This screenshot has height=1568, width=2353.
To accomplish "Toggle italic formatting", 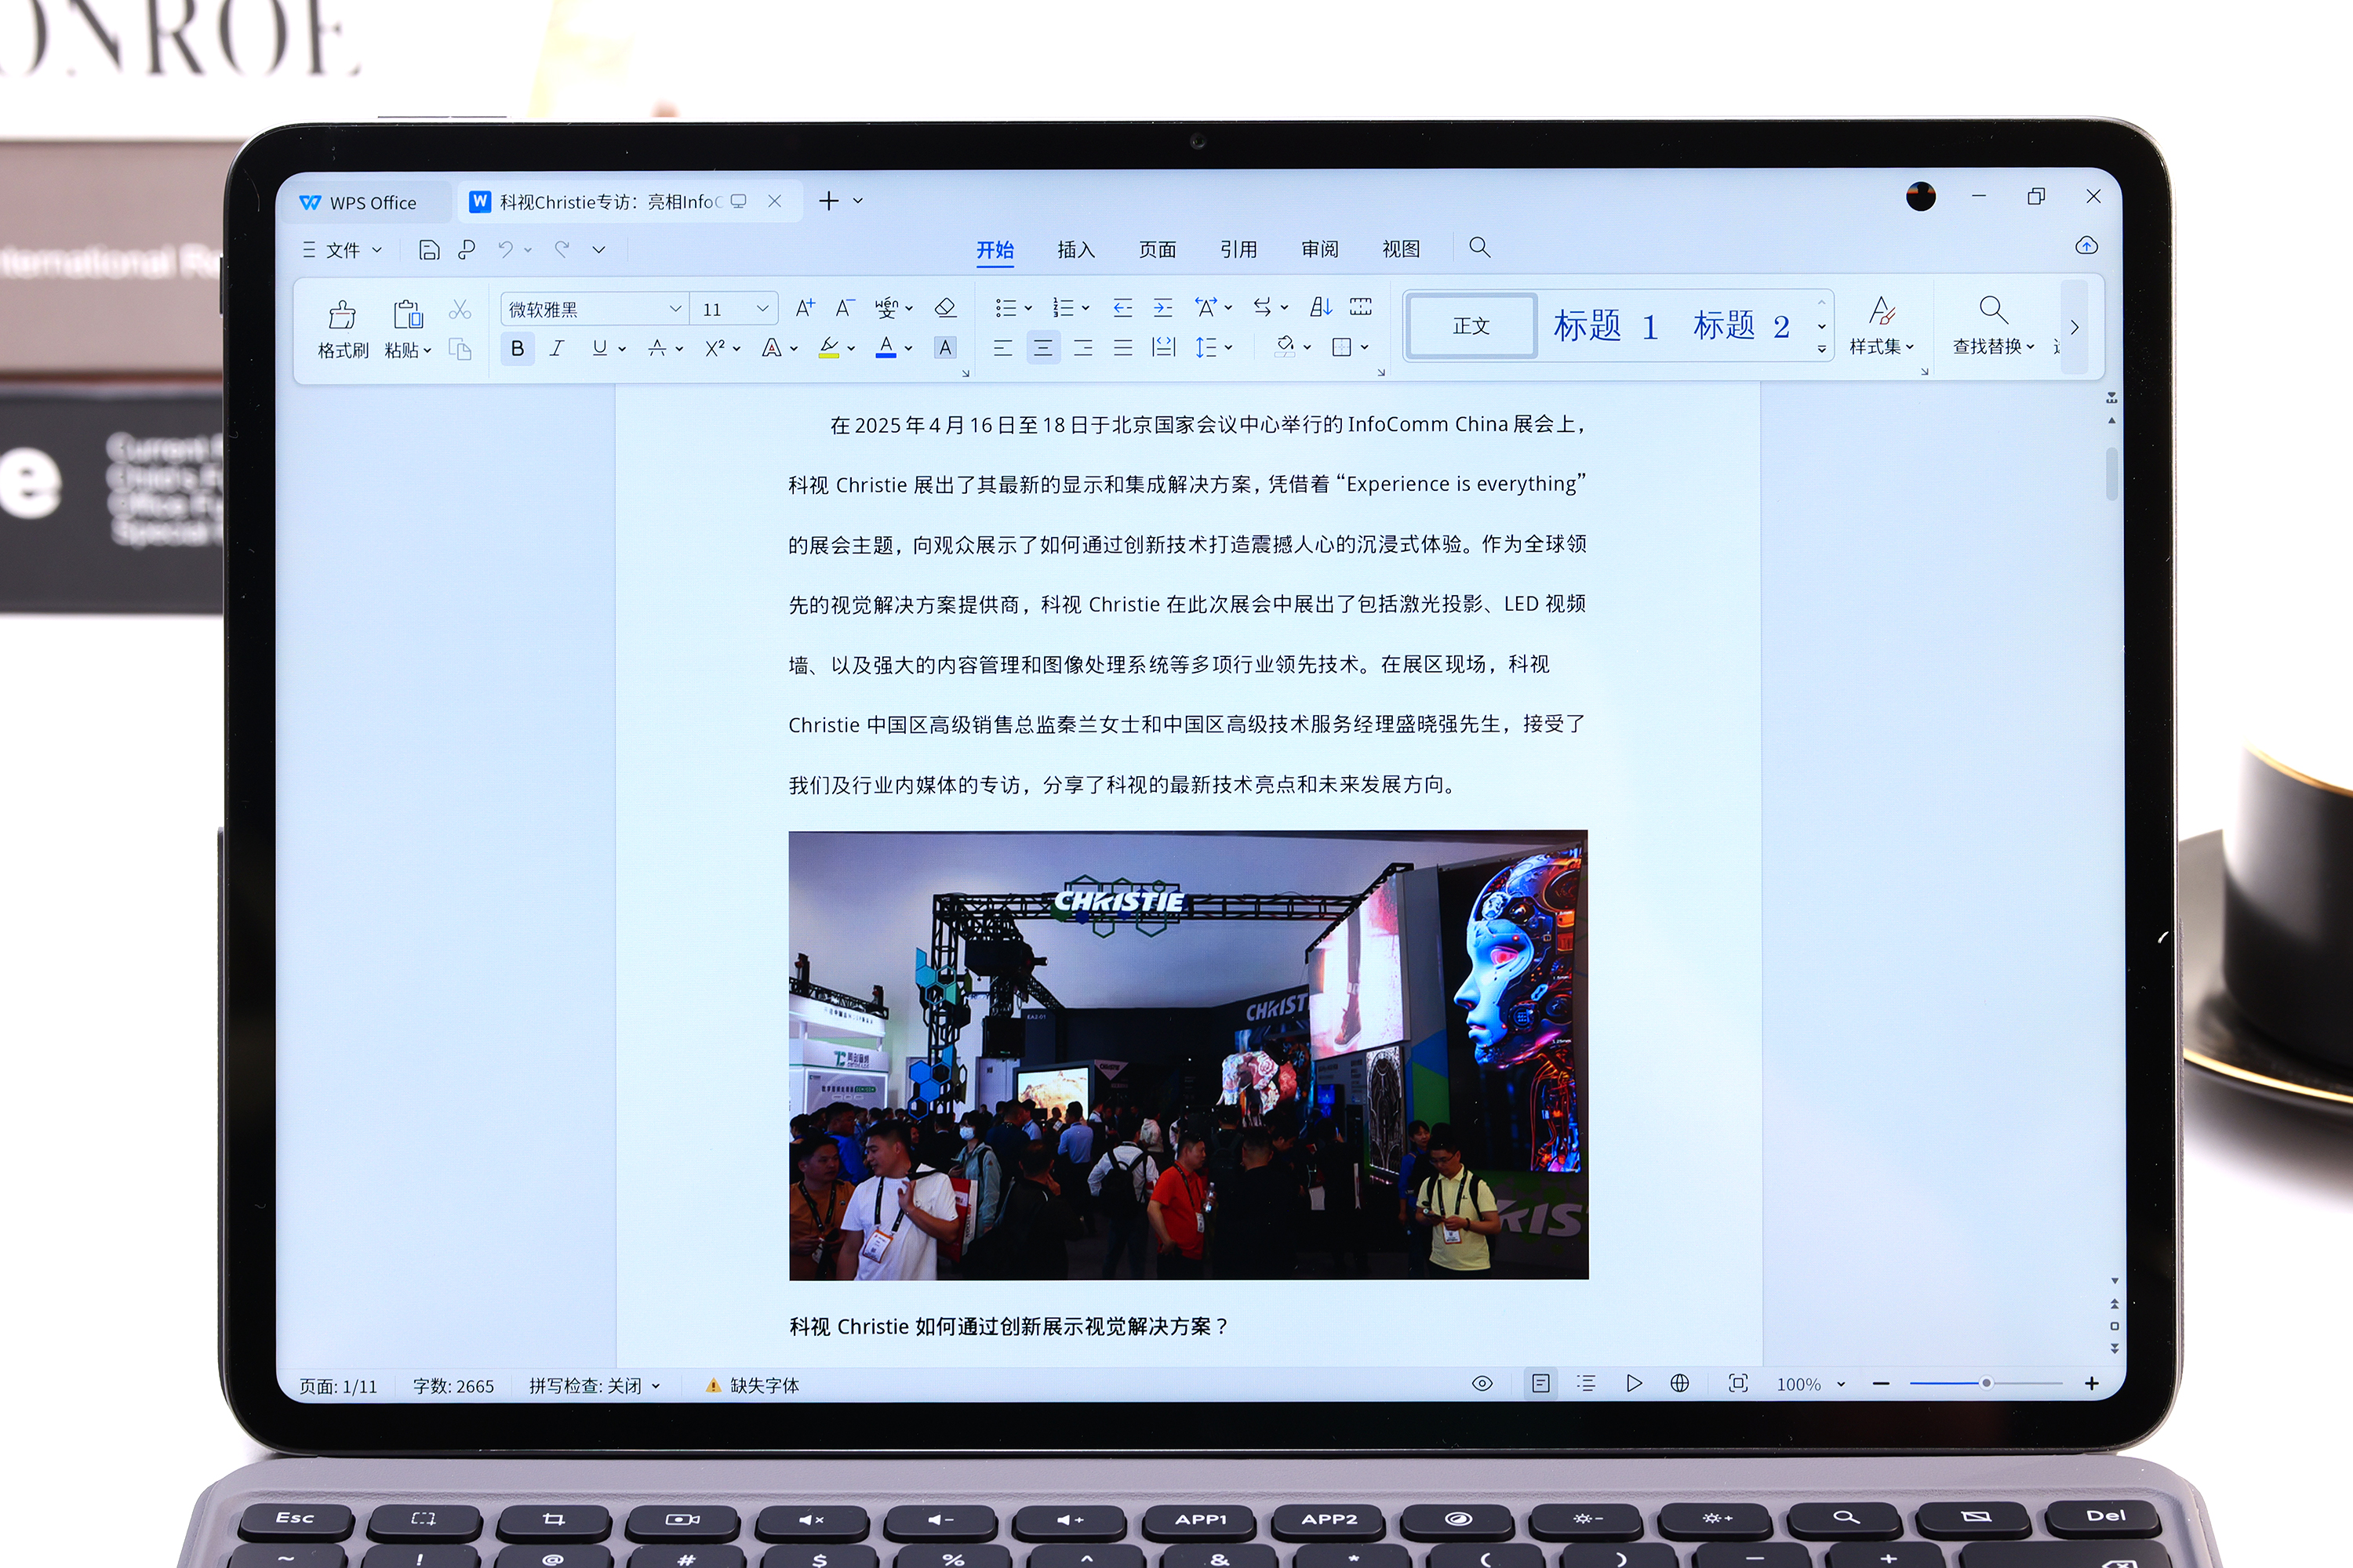I will pyautogui.click(x=557, y=348).
